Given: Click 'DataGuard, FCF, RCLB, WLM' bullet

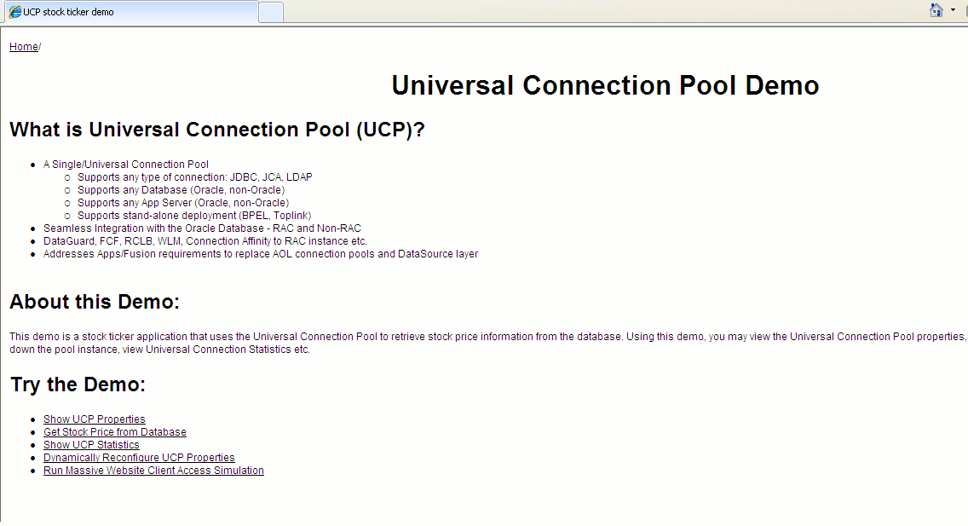Looking at the screenshot, I should 205,241.
